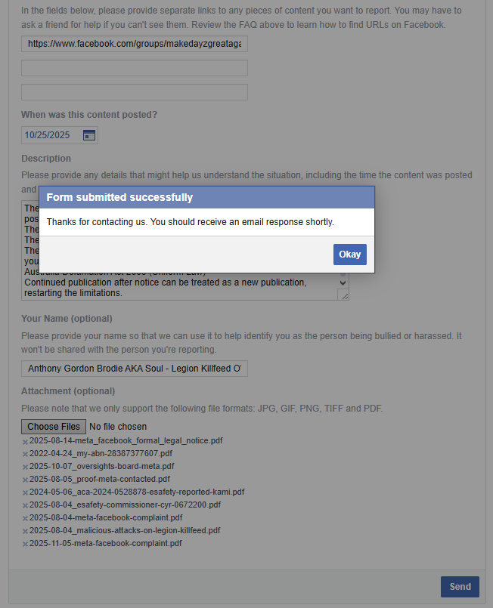Screen dimensions: 493x608
Task: Click the second empty link field
Action: pos(135,68)
